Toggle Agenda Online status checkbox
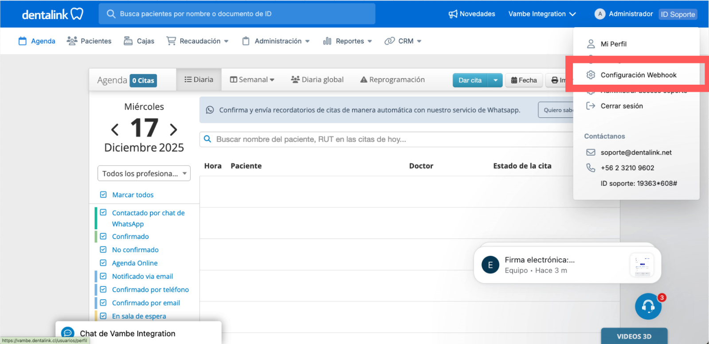The height and width of the screenshot is (344, 709). (x=103, y=263)
